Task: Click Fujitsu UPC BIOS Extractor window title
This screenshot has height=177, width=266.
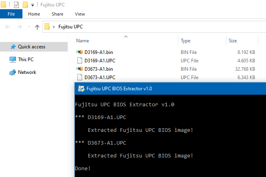Action: point(119,89)
